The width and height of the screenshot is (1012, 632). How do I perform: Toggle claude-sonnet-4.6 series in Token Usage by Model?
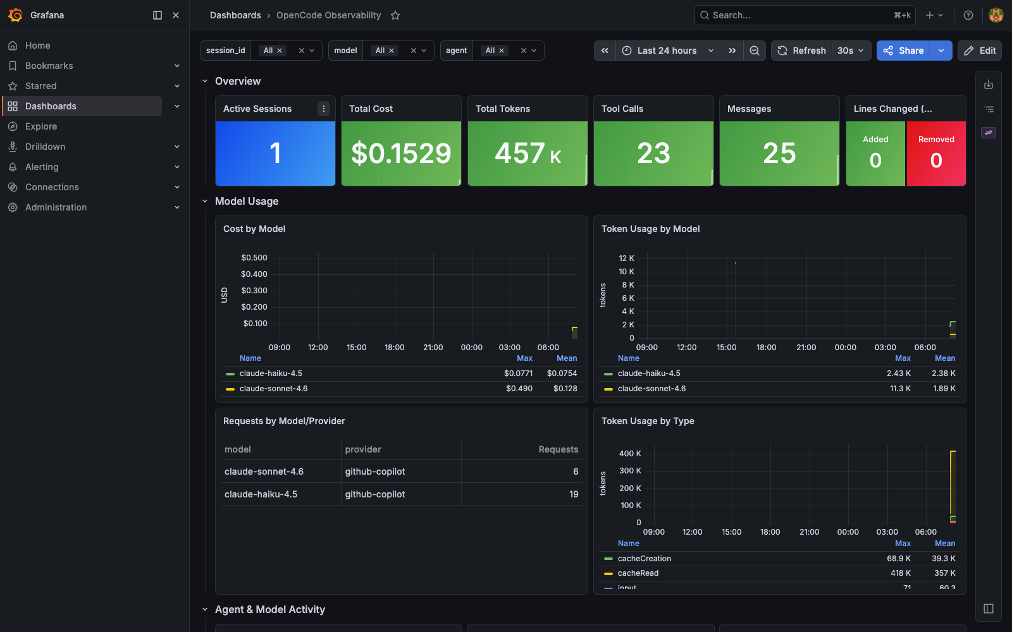651,389
